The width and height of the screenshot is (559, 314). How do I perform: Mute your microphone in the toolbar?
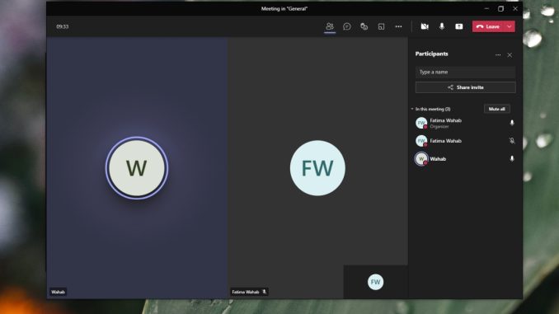442,26
